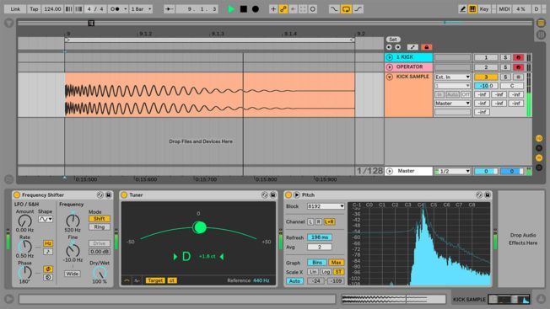This screenshot has height=309, width=550.
Task: Click the MIDI map mode button
Action: click(x=504, y=9)
